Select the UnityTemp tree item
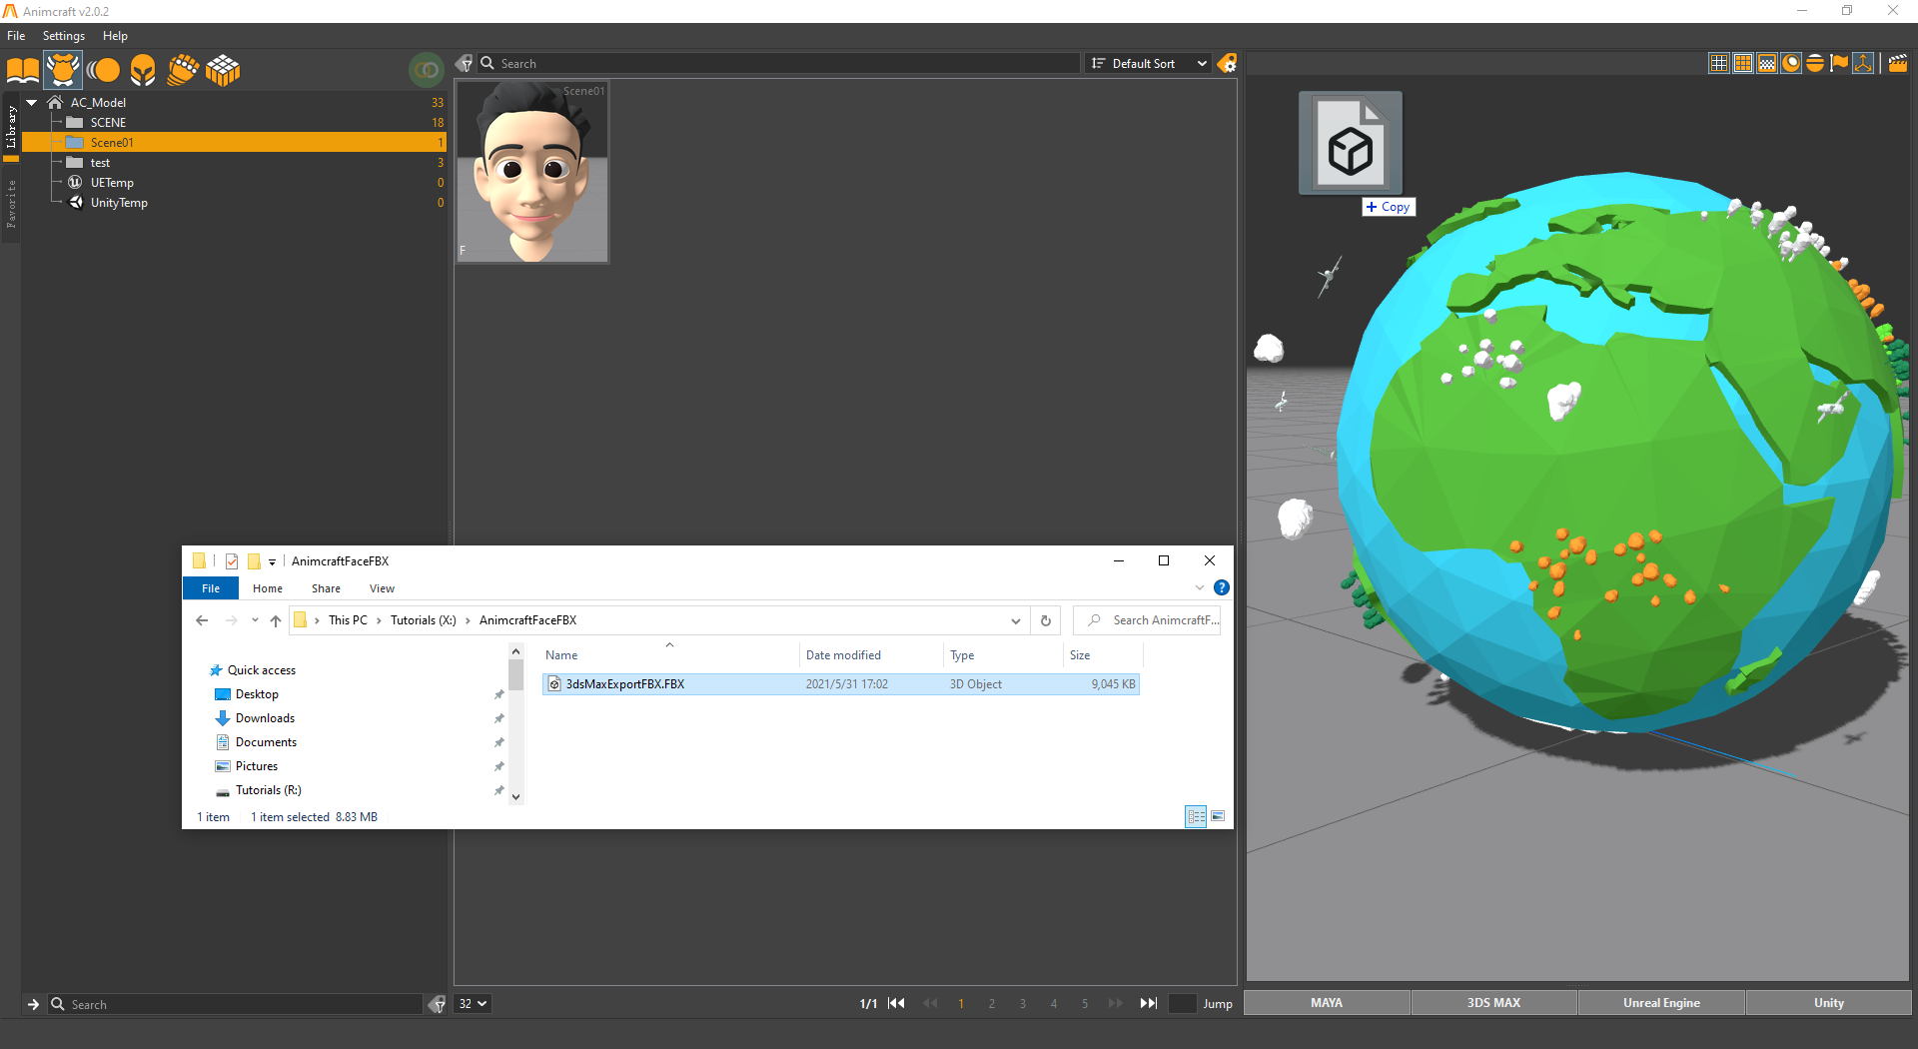The width and height of the screenshot is (1918, 1049). pyautogui.click(x=119, y=203)
